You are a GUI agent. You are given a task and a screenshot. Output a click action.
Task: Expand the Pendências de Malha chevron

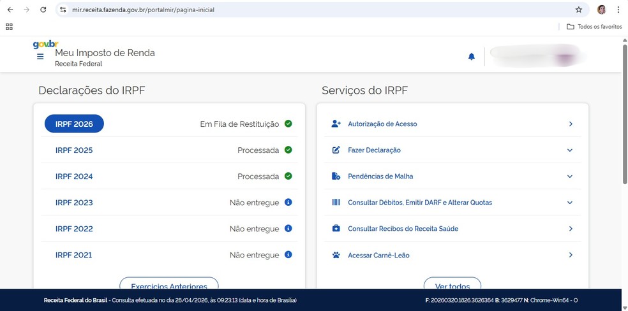tap(570, 177)
